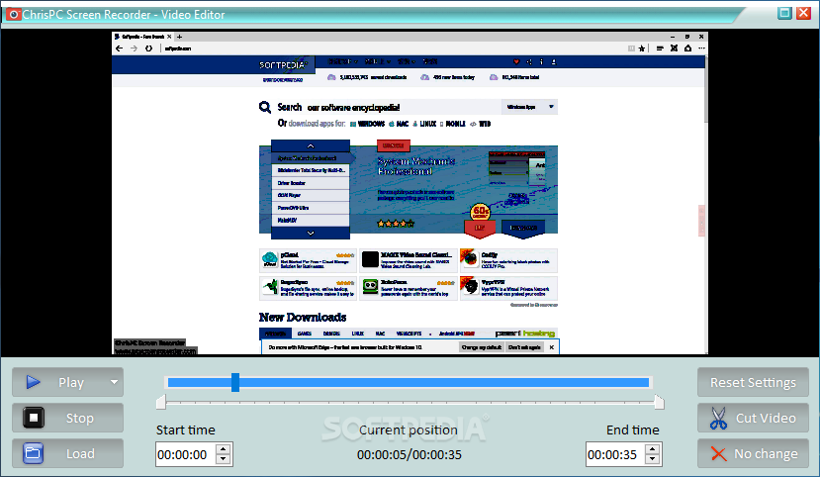The image size is (820, 477).
Task: Close the Video Editor window
Action: coord(803,13)
